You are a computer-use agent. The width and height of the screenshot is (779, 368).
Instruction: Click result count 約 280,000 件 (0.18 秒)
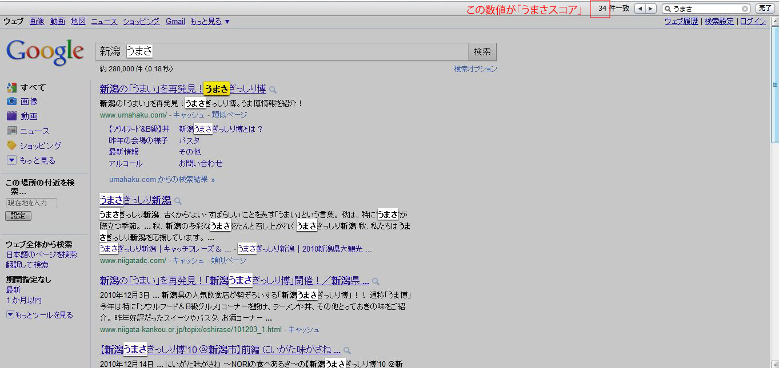click(x=136, y=68)
